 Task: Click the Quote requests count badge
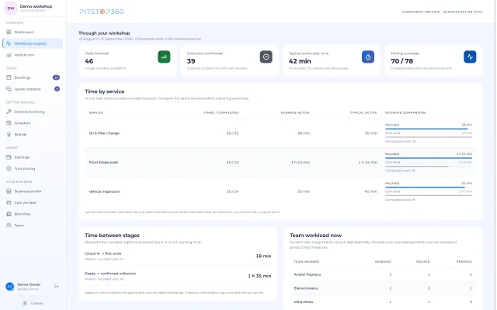[57, 89]
